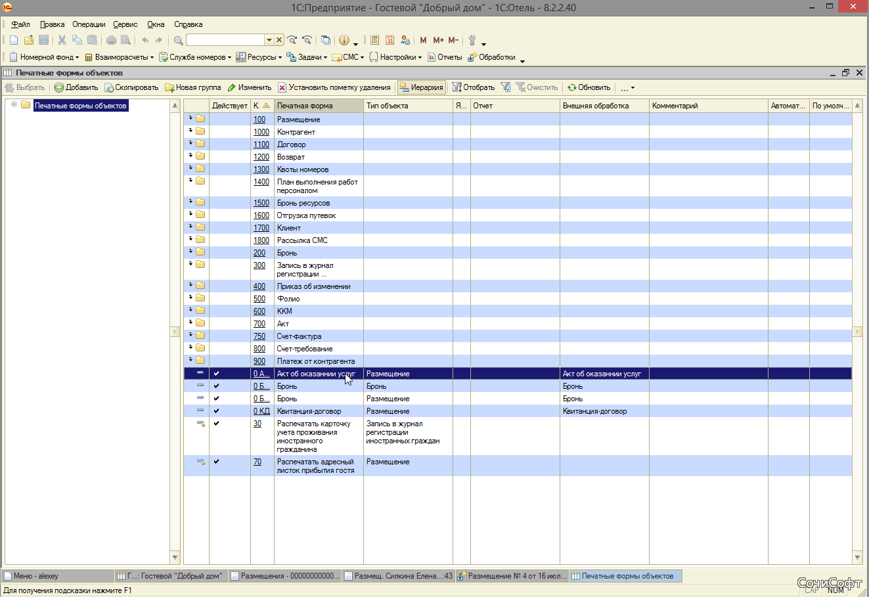Expand the Размещение folder row 100
The image size is (869, 597).
coord(190,118)
